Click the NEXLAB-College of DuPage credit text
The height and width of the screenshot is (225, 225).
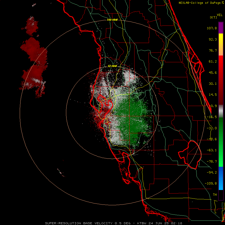point(201,3)
